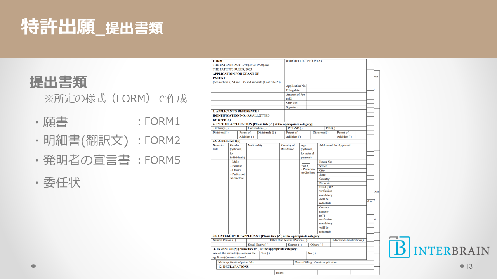Click the gray dot at bottom-left of slide
Screen dimensions: 497x279
(x=33, y=266)
